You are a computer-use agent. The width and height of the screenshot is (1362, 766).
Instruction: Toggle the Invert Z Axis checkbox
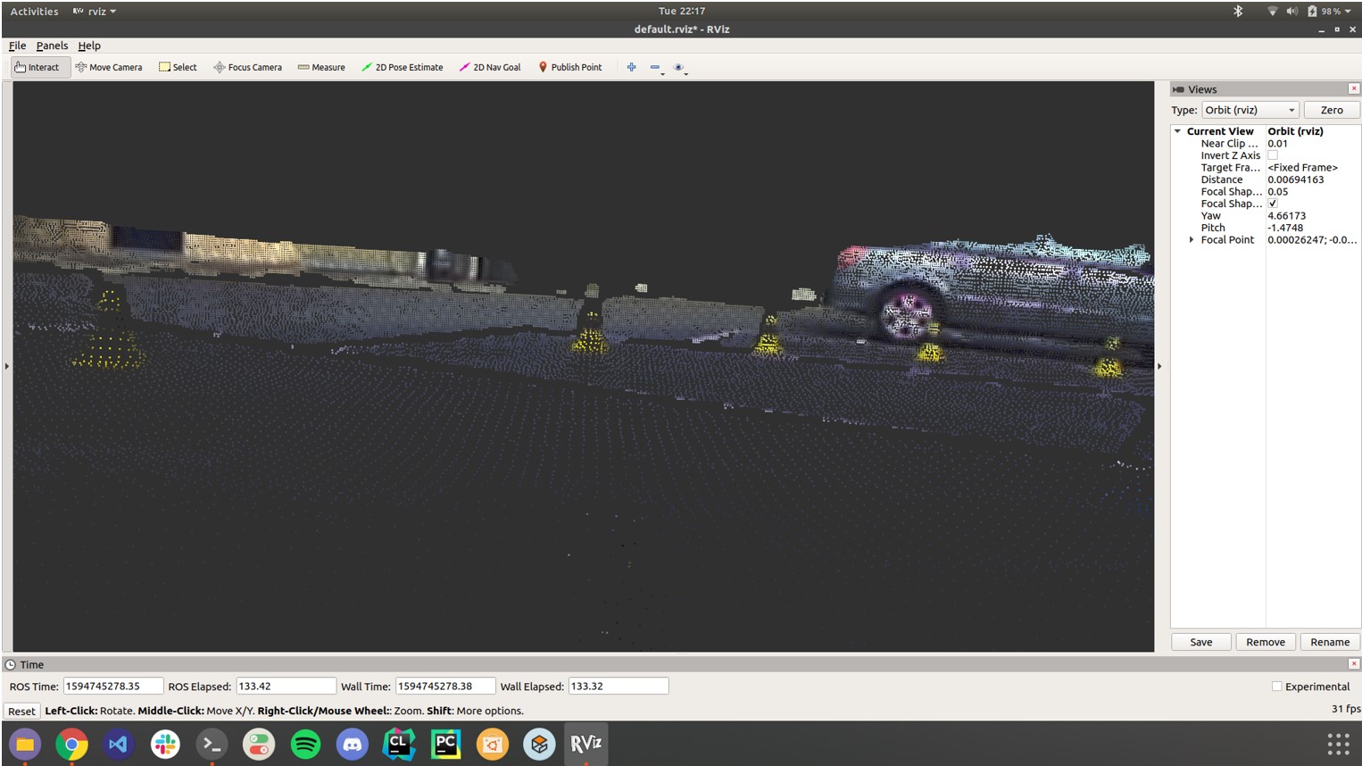pos(1273,155)
